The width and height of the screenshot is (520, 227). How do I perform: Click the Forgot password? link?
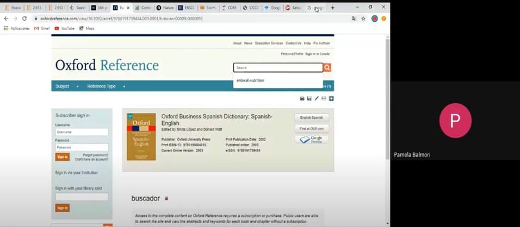coord(96,155)
